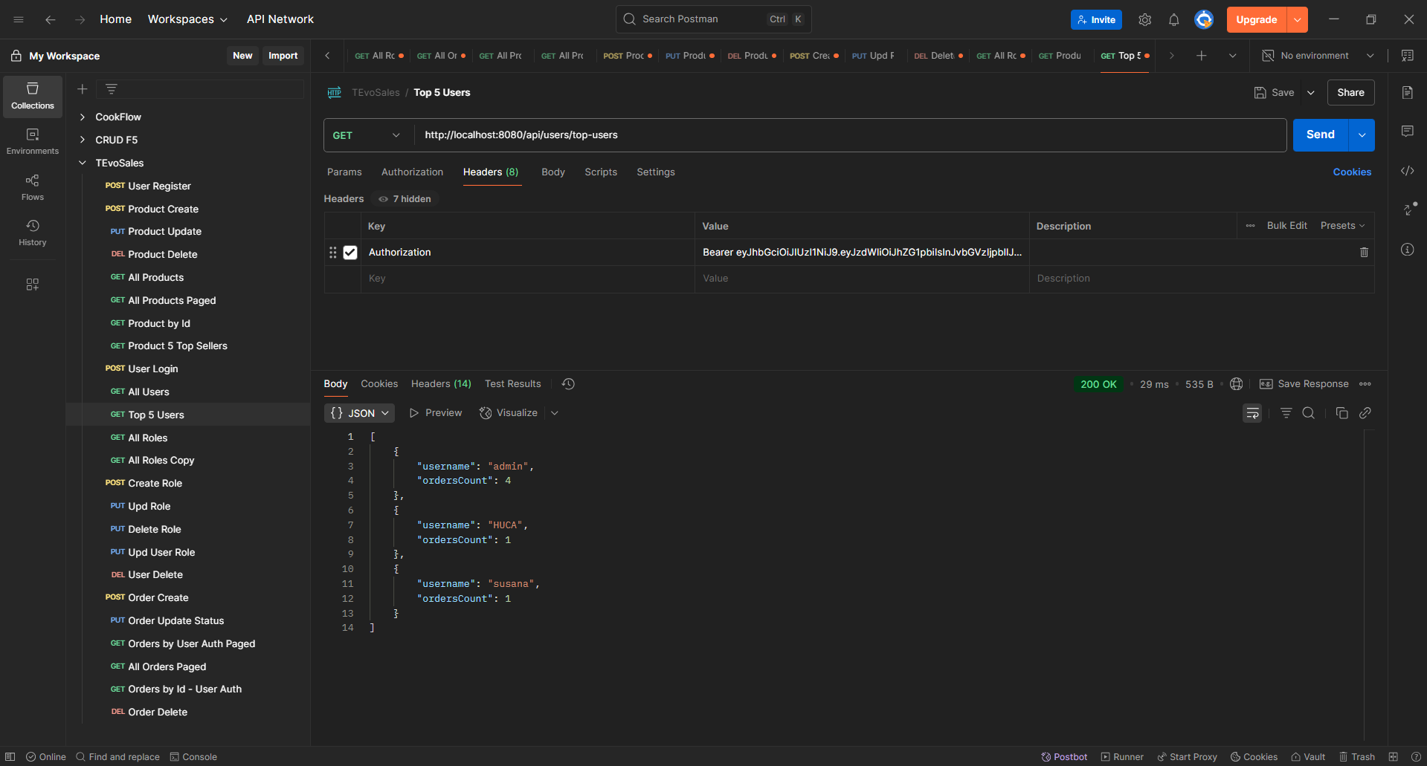Viewport: 1427px width, 766px height.
Task: Open the Console in status bar
Action: point(193,757)
